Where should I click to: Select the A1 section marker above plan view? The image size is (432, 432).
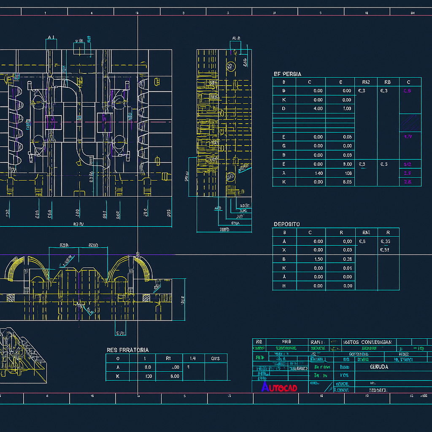pos(51,38)
